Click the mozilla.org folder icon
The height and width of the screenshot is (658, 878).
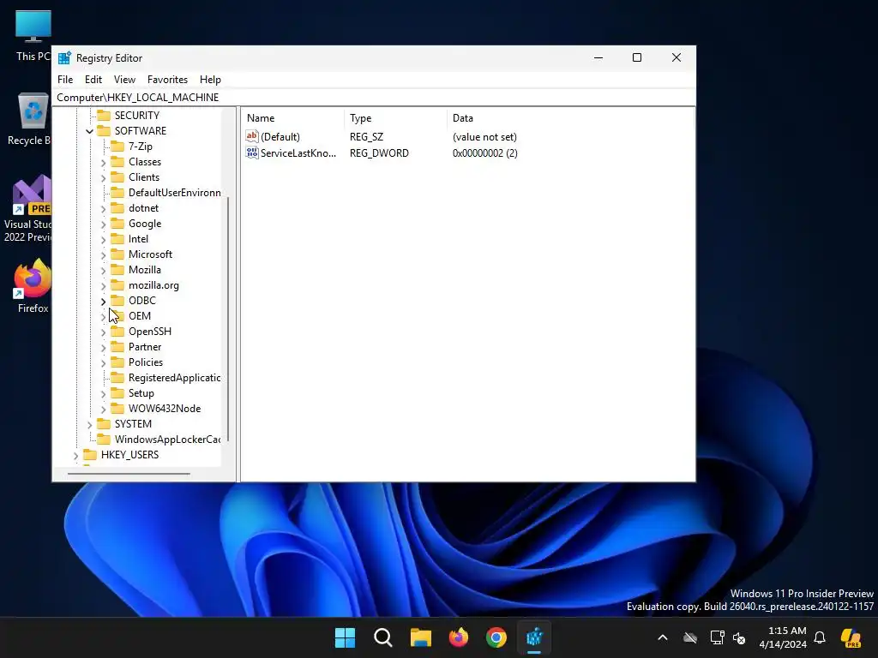[117, 284]
